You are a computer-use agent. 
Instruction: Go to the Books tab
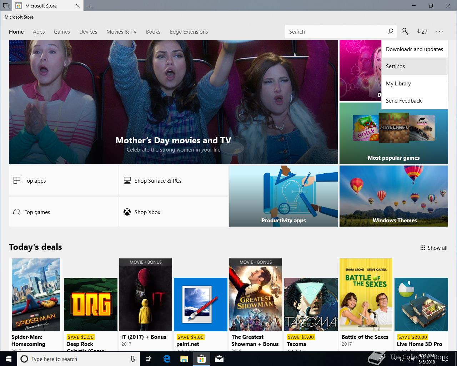point(153,31)
